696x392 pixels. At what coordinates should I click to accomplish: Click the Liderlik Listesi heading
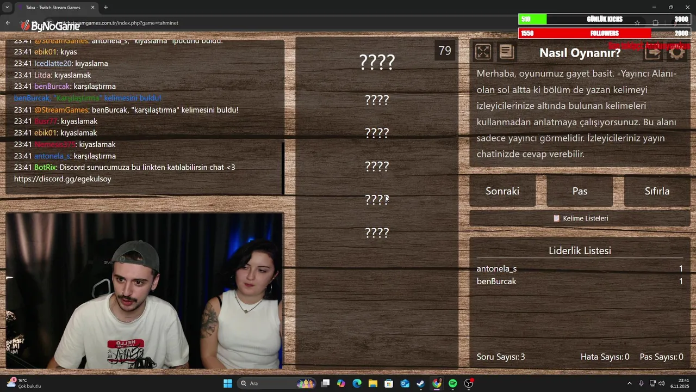coord(580,250)
